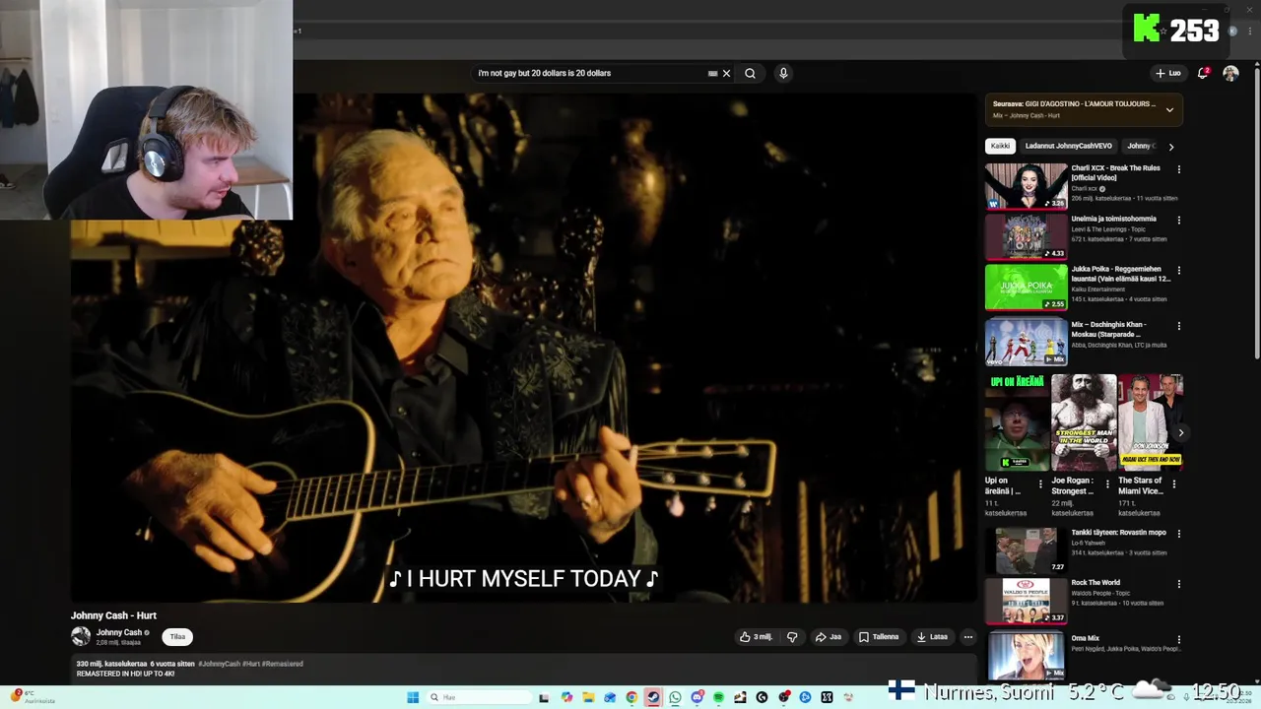This screenshot has height=709, width=1261.
Task: Select the partially visible Johnny chip
Action: (x=1140, y=146)
